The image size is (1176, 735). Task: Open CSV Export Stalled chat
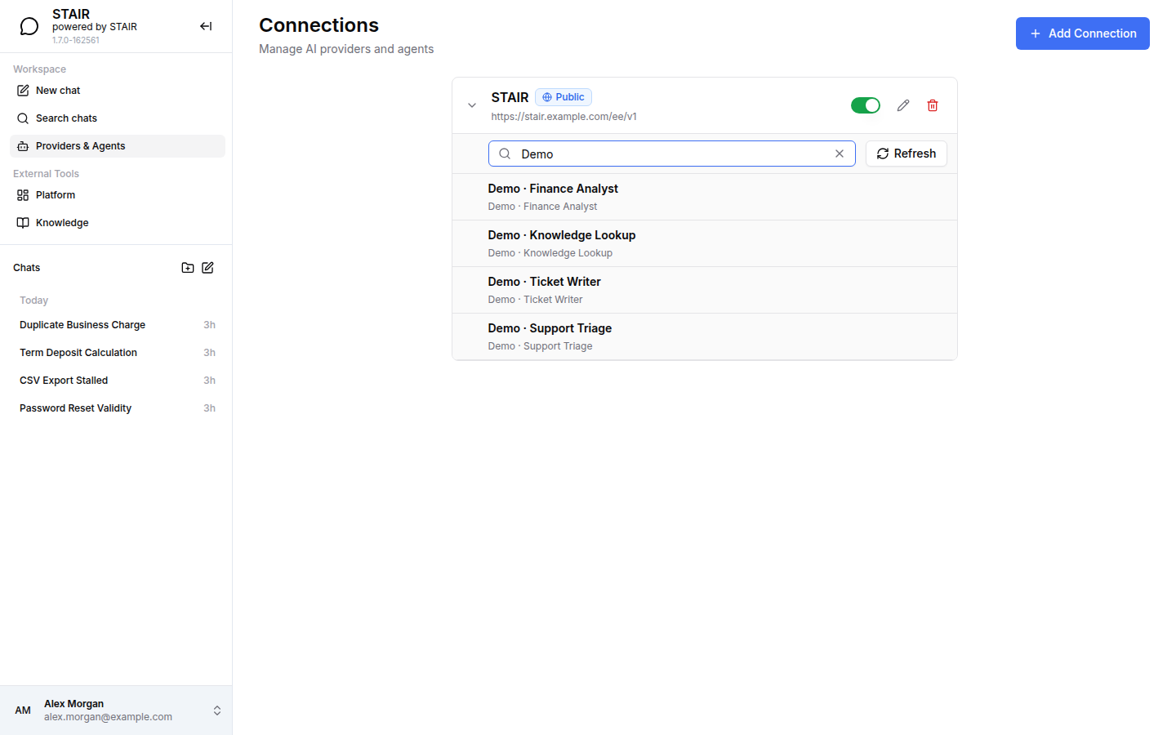118,381
